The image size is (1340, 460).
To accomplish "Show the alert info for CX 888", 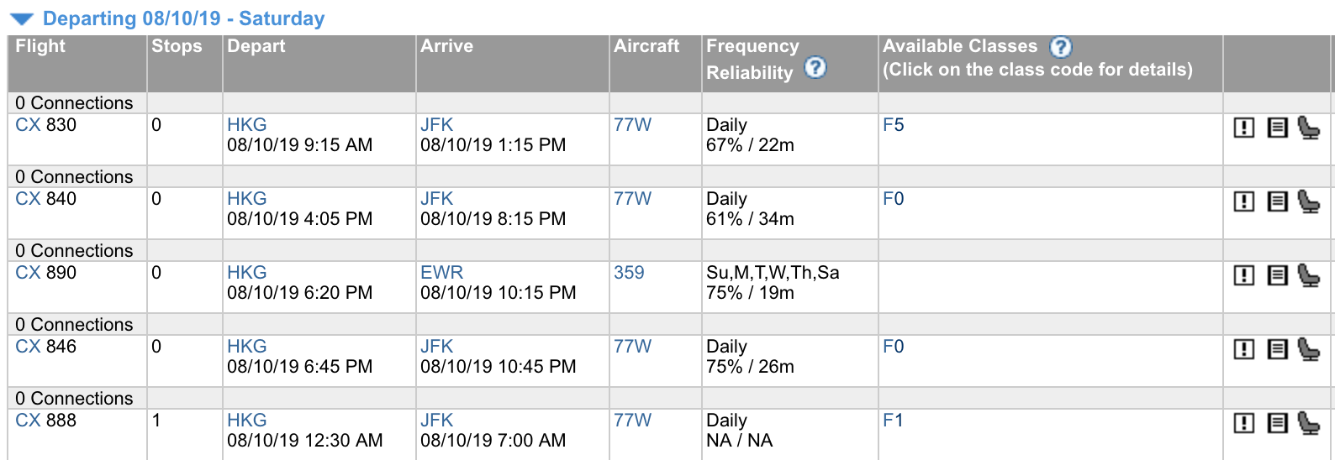I will tap(1244, 423).
